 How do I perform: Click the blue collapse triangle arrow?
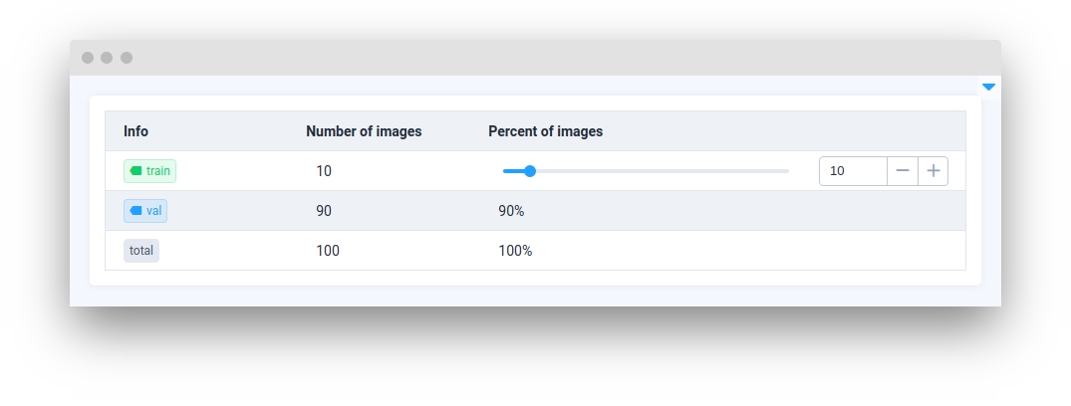pyautogui.click(x=988, y=88)
